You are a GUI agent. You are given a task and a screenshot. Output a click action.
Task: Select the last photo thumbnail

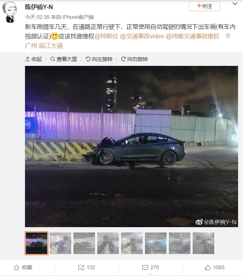point(203,243)
